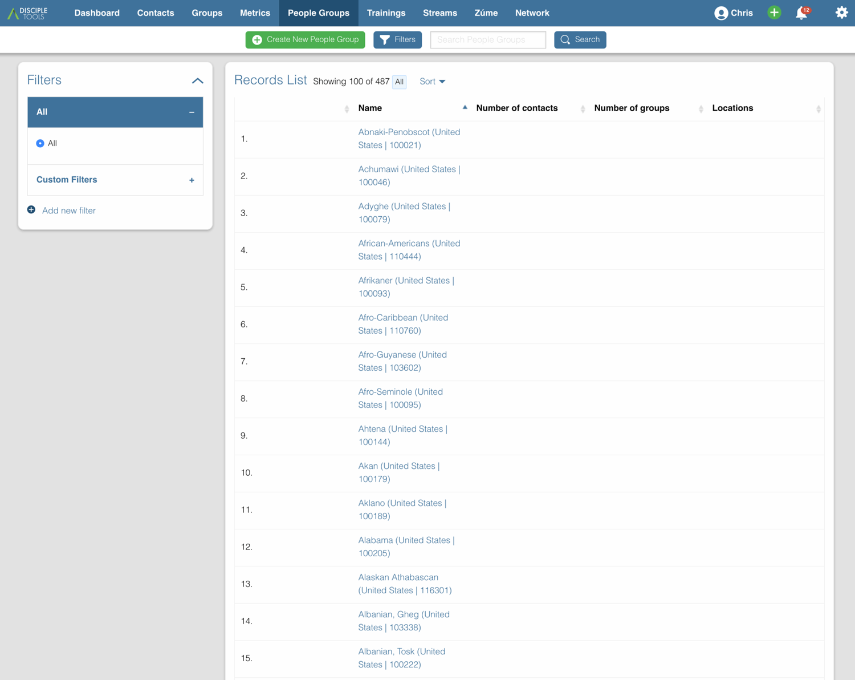The image size is (855, 680).
Task: Open the settings gear icon
Action: click(841, 13)
